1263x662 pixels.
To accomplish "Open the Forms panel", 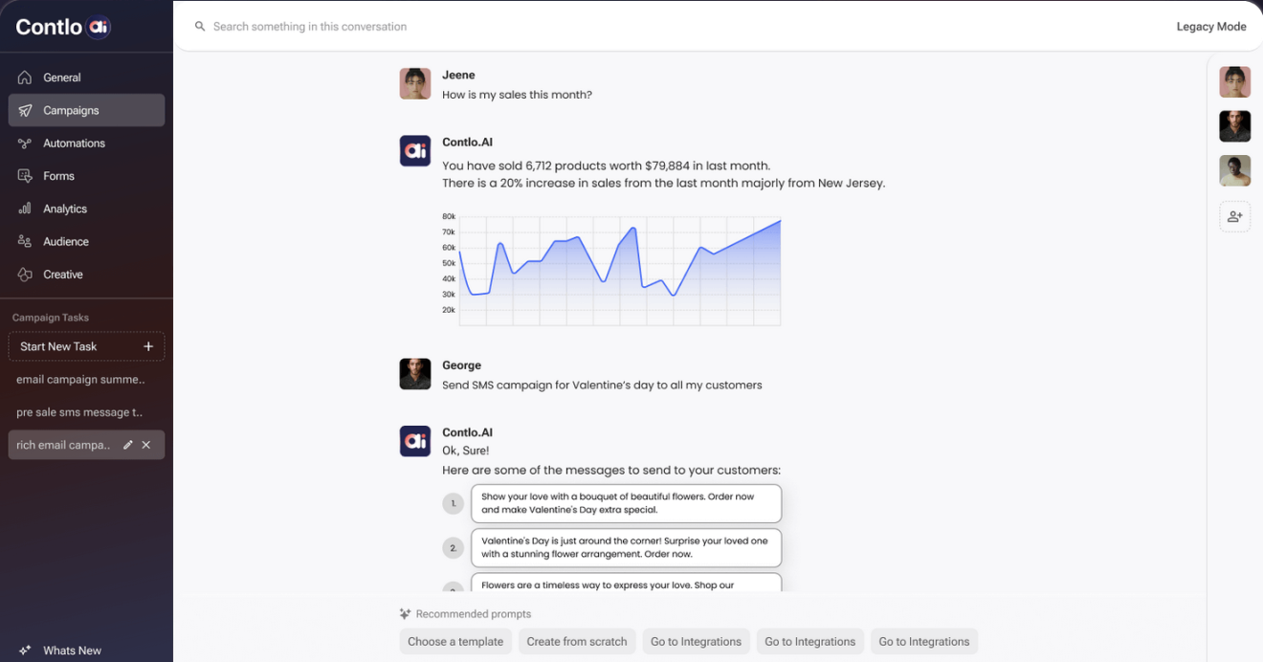I will (57, 175).
